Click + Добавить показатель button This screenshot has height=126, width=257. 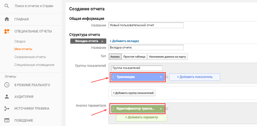point(195,77)
